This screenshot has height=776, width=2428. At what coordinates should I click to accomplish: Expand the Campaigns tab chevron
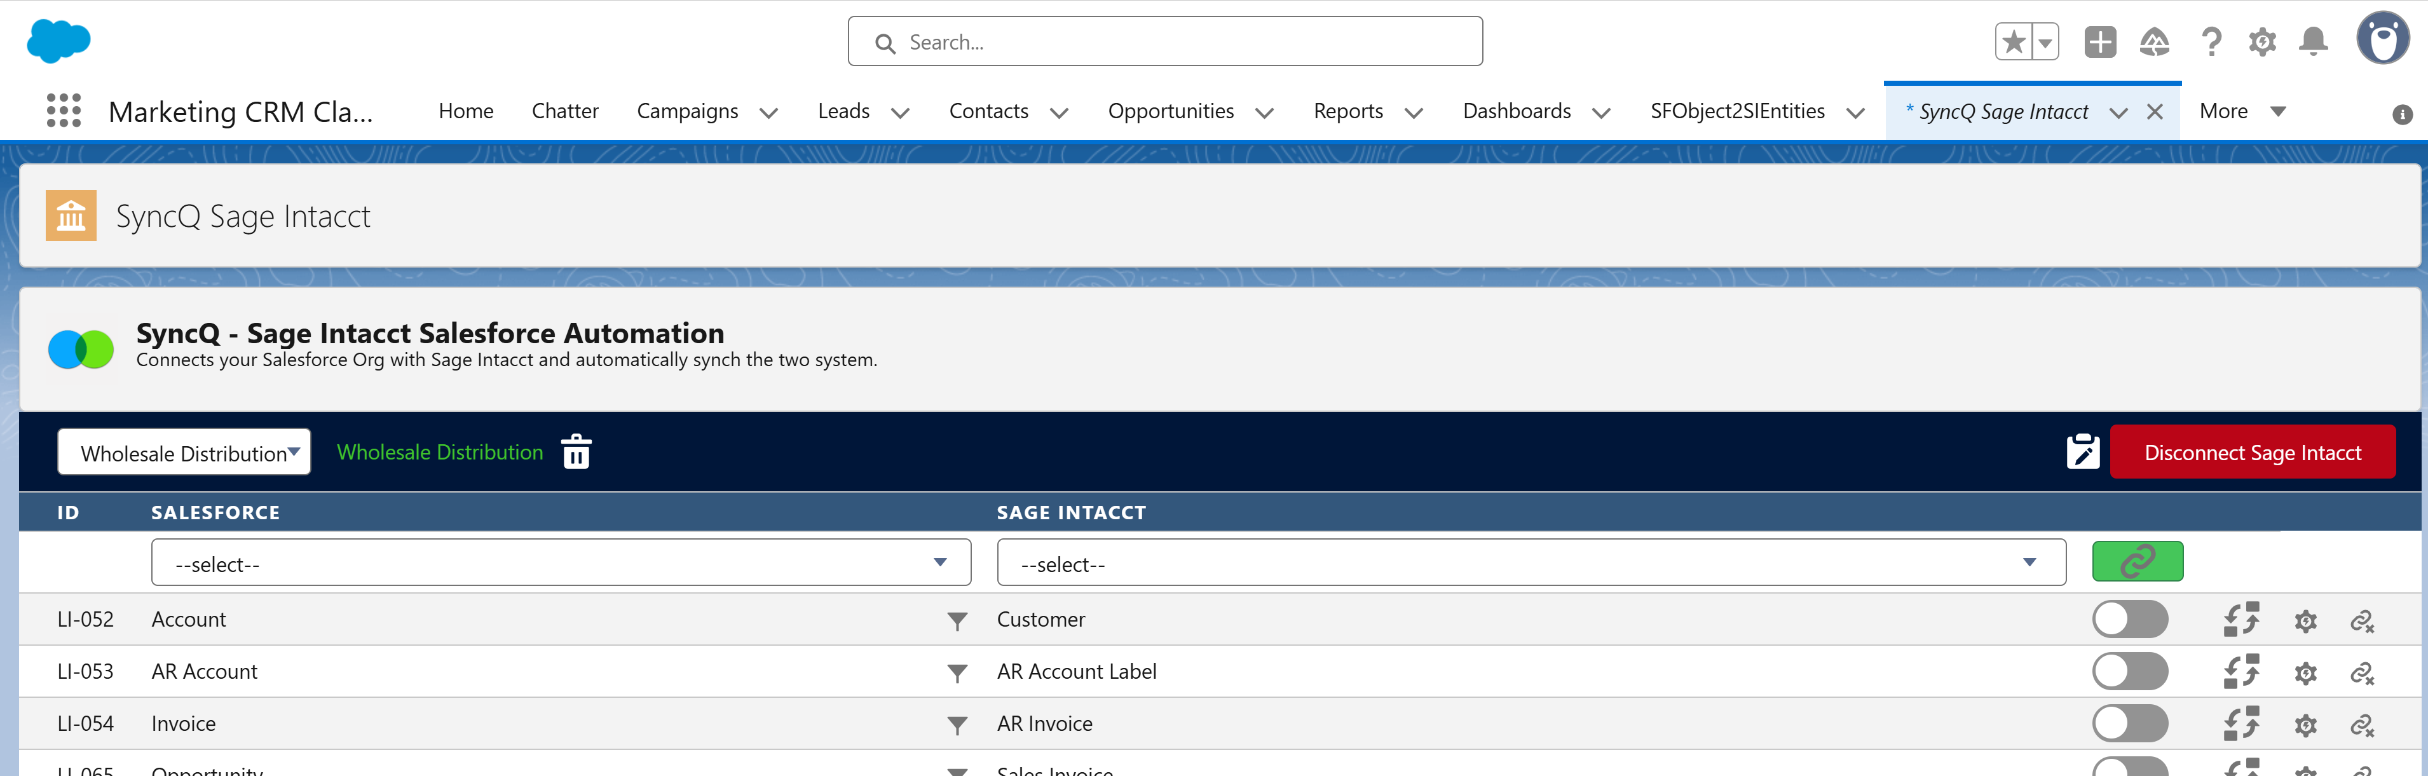pos(769,113)
